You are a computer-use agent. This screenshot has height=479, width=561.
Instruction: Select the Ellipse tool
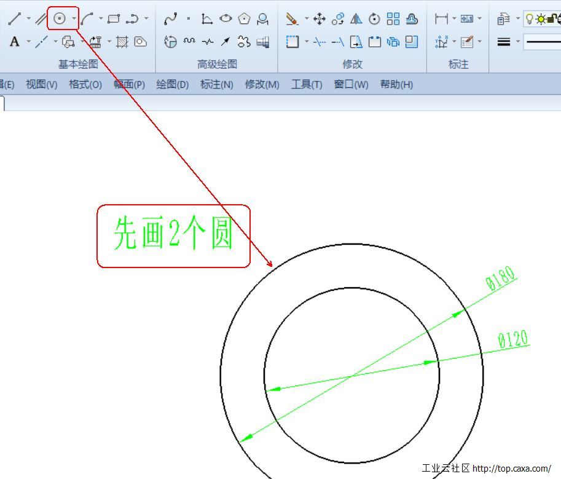tap(226, 18)
